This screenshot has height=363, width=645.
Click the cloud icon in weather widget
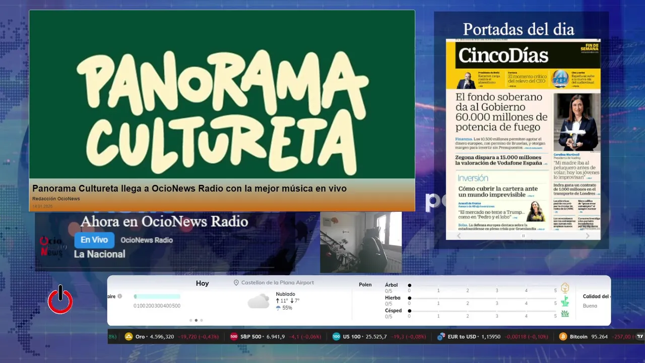point(259,301)
